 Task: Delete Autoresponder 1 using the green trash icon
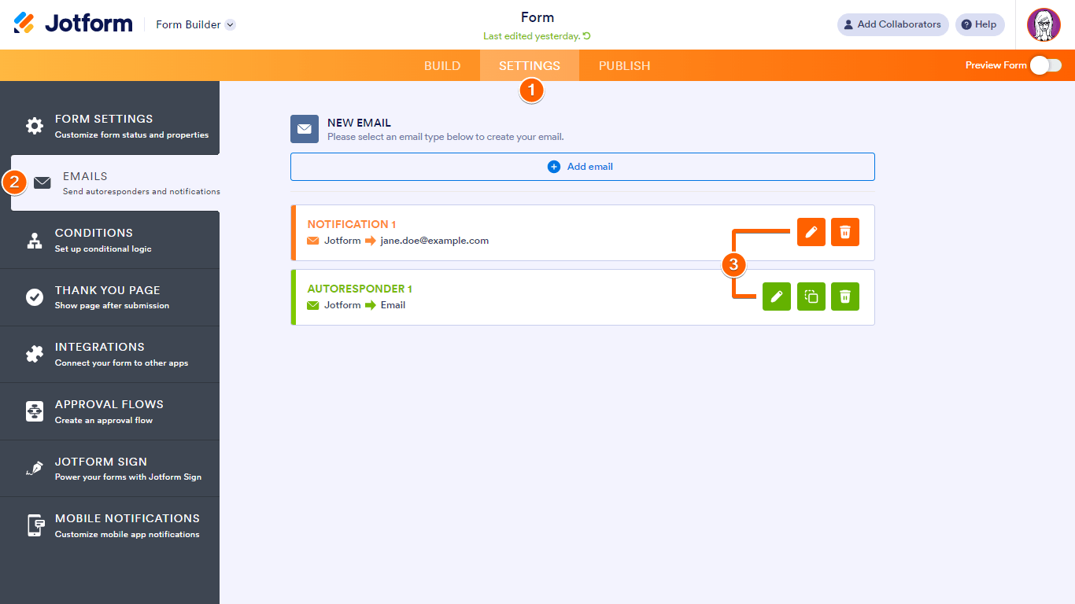(845, 296)
